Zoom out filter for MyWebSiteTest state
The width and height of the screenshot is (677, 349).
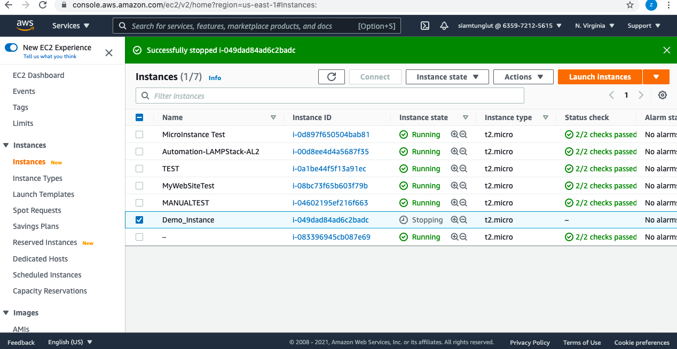coord(463,186)
